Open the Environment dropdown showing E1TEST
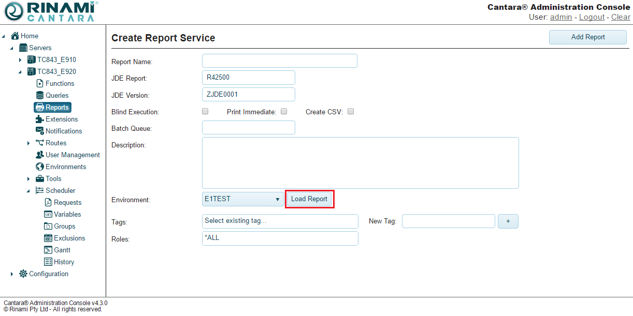Image resolution: width=633 pixels, height=316 pixels. (x=243, y=199)
